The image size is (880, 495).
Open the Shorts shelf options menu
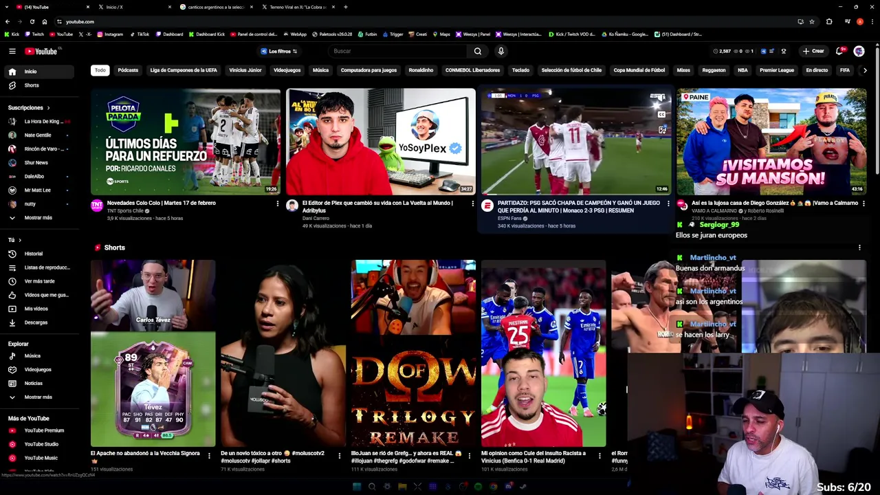point(859,247)
